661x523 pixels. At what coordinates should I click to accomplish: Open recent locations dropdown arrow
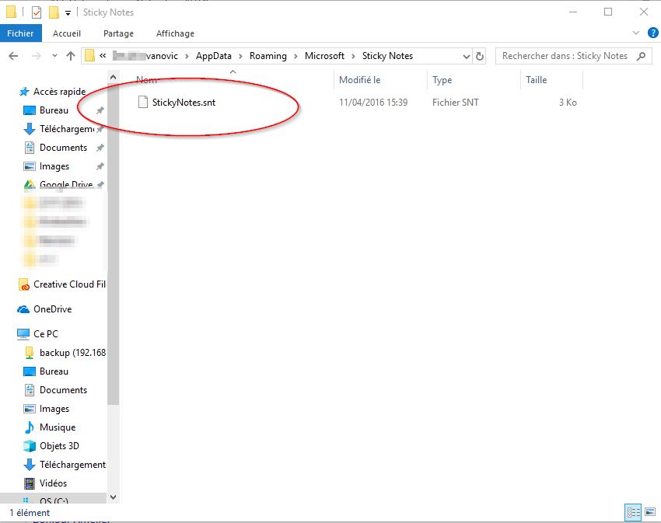coord(54,56)
